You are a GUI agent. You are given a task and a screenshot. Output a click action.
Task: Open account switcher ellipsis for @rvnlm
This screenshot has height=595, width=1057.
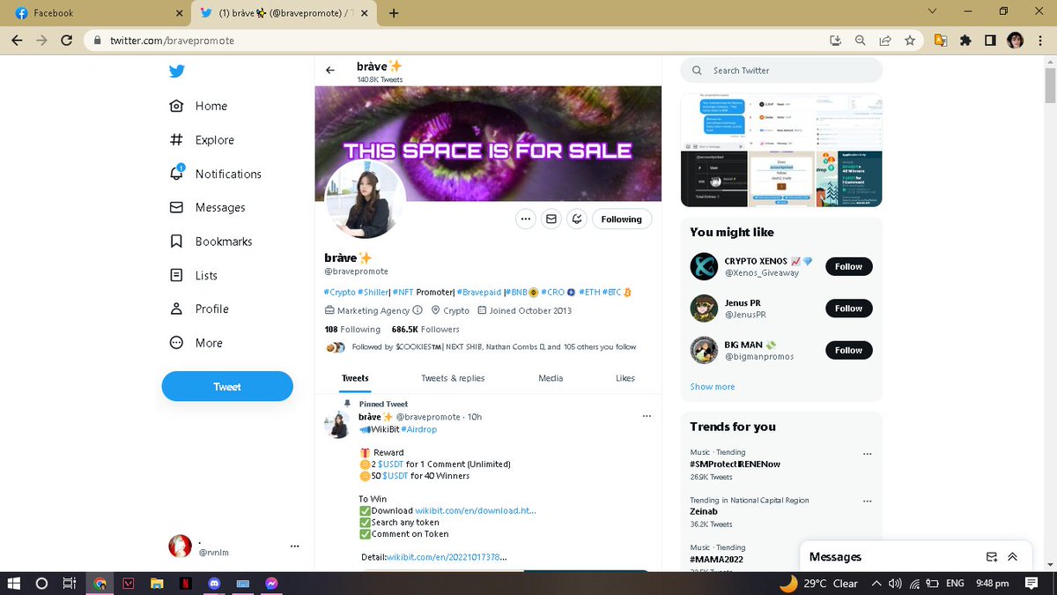coord(295,547)
